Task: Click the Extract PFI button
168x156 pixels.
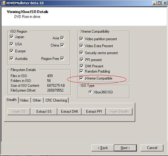Action: tap(94, 112)
